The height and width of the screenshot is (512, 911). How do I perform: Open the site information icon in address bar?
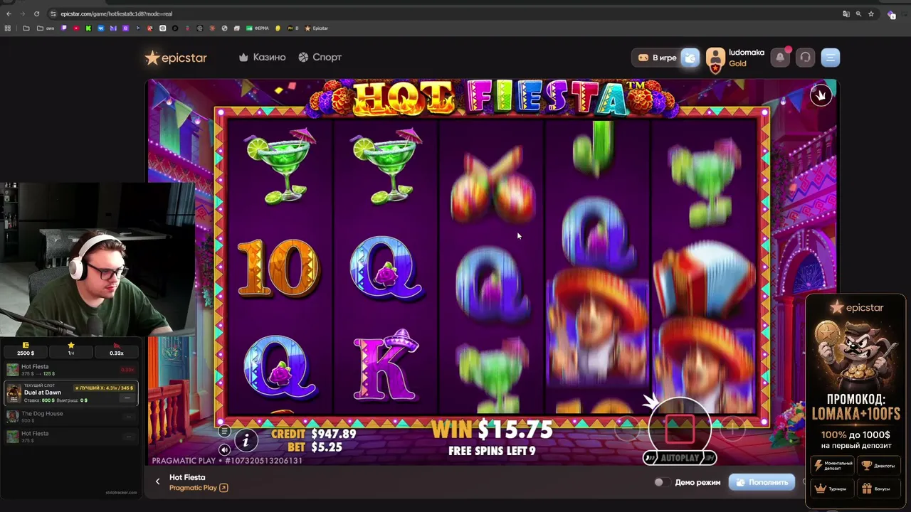(53, 14)
